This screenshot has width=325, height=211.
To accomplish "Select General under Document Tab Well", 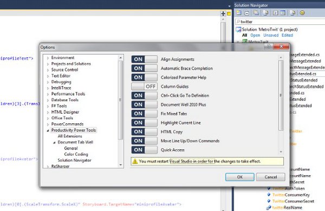I will coord(71,148).
